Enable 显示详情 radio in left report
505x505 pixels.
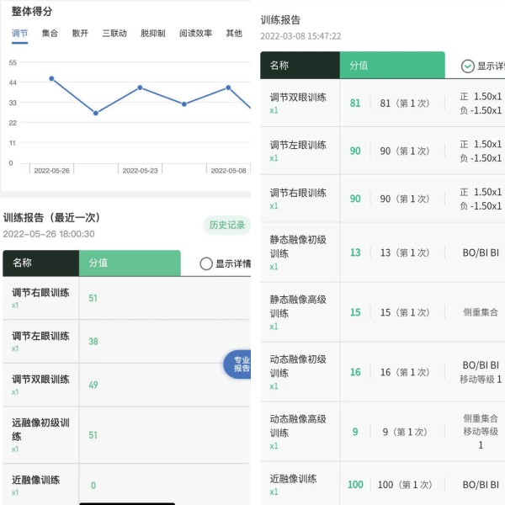tap(206, 263)
